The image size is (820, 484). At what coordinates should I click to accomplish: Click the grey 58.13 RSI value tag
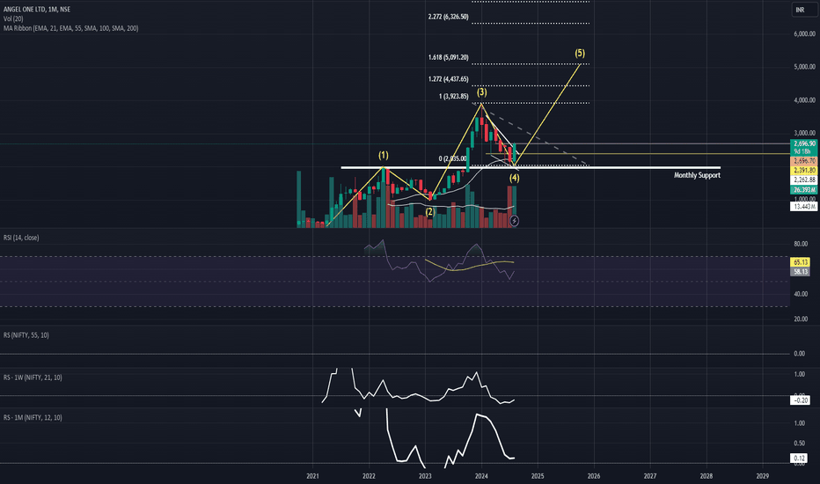point(801,272)
